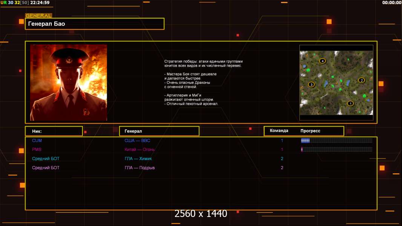Click start position marker 4 on minimap
The width and height of the screenshot is (402, 226).
(322, 61)
